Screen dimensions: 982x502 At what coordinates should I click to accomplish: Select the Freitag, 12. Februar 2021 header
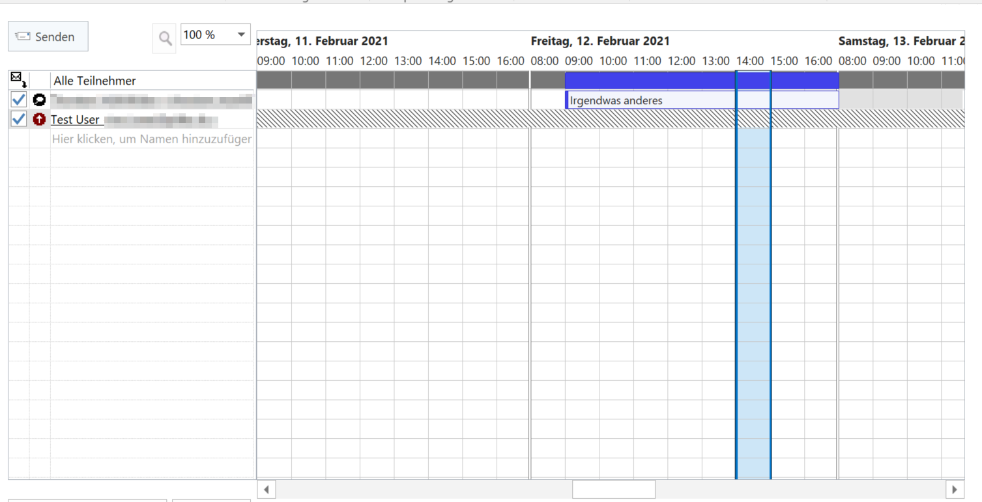point(600,41)
